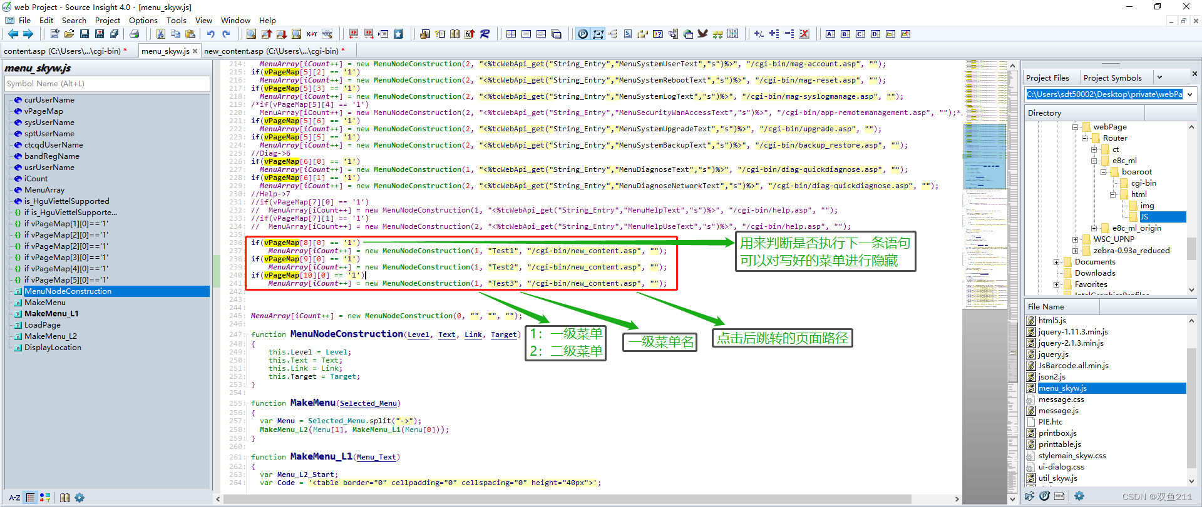Click the Cut scissors icon
Image resolution: width=1202 pixels, height=507 pixels.
[161, 34]
